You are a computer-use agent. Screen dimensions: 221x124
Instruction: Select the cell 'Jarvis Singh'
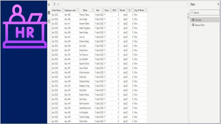pyautogui.click(x=87, y=19)
